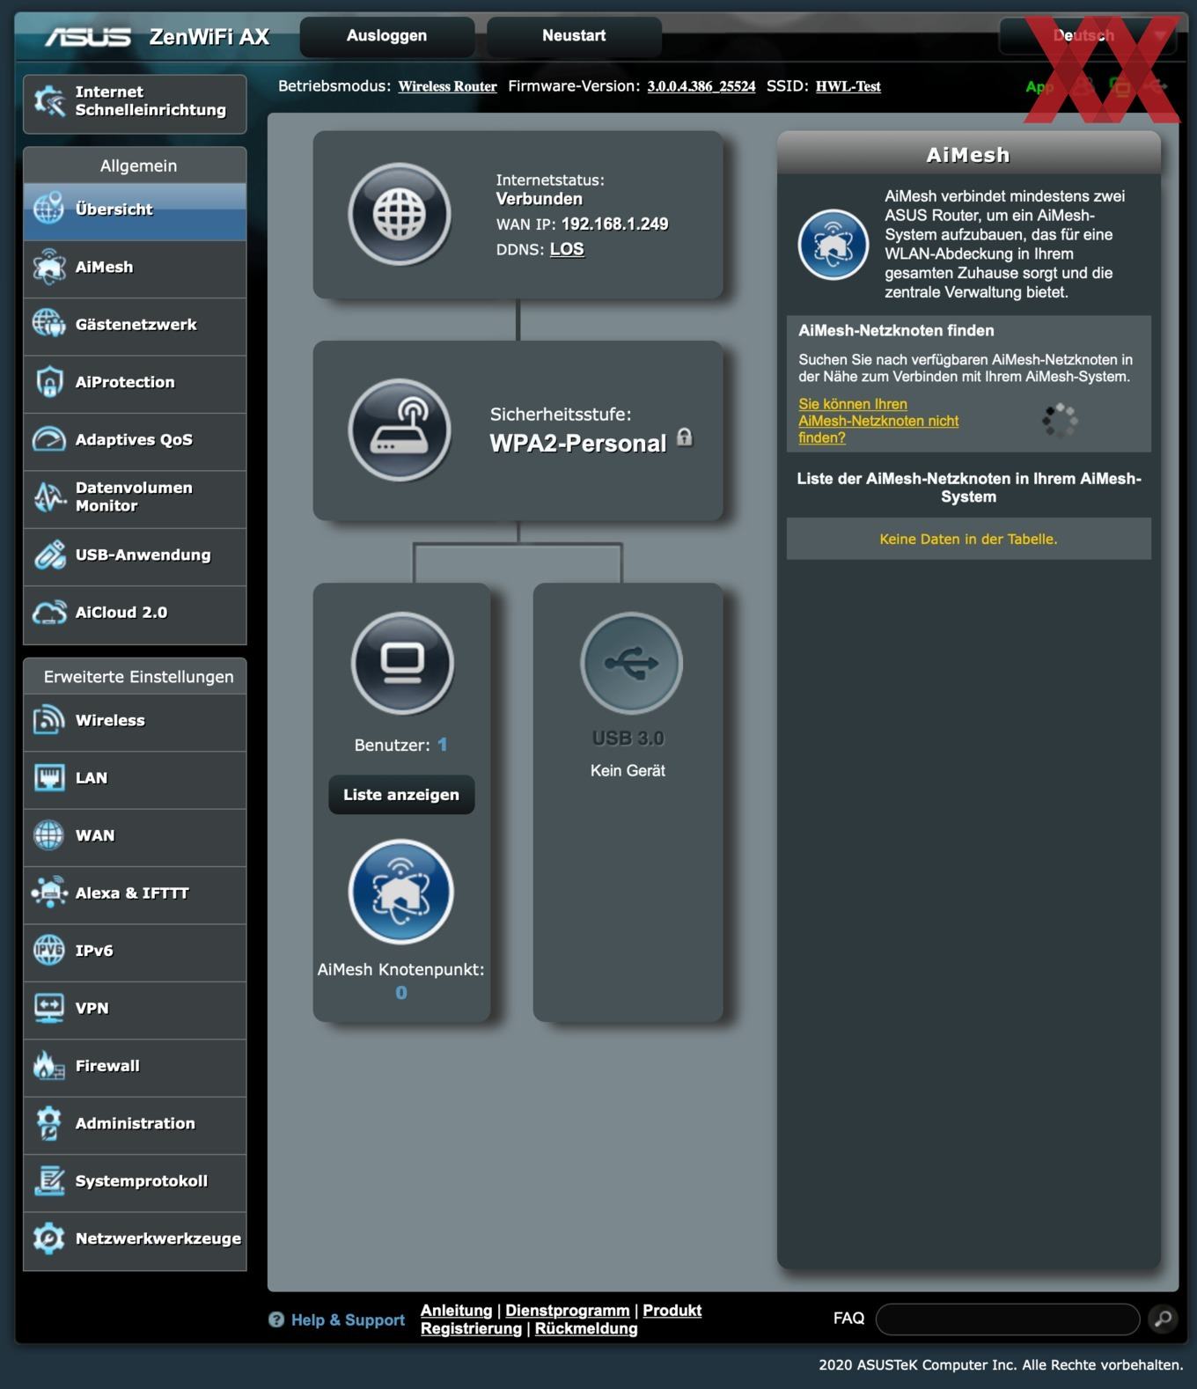Open the AiMesh sidebar menu entry
This screenshot has height=1389, width=1197.
135,268
